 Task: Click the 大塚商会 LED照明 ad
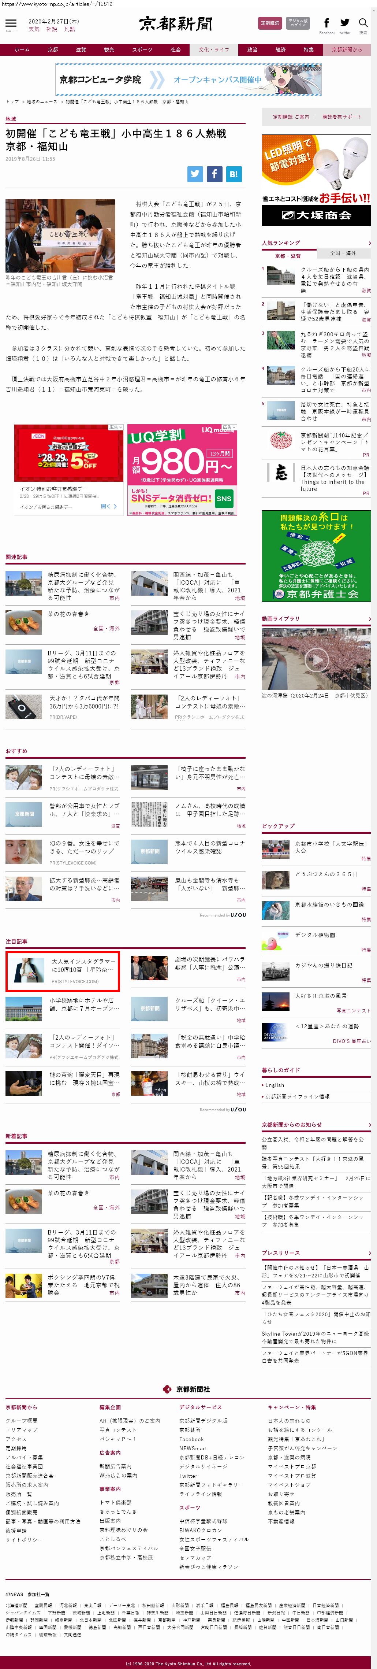316,180
